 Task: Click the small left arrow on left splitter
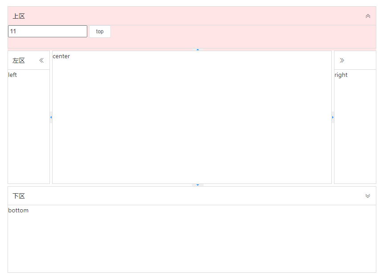51,117
